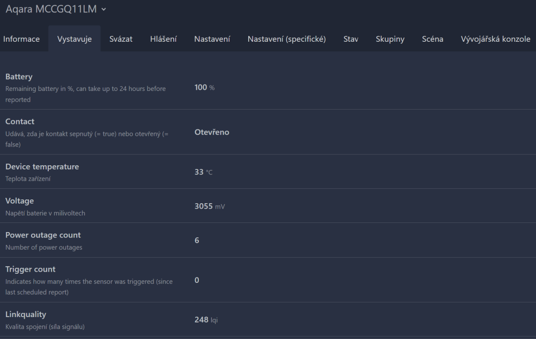Click the 'Napětí baterie v milivoltech' description
This screenshot has width=536, height=339.
[45, 213]
